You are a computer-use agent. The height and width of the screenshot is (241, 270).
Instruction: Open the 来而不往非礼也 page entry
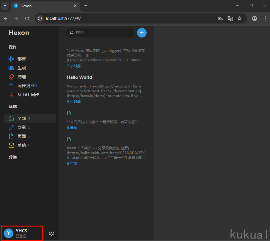[x=103, y=122]
